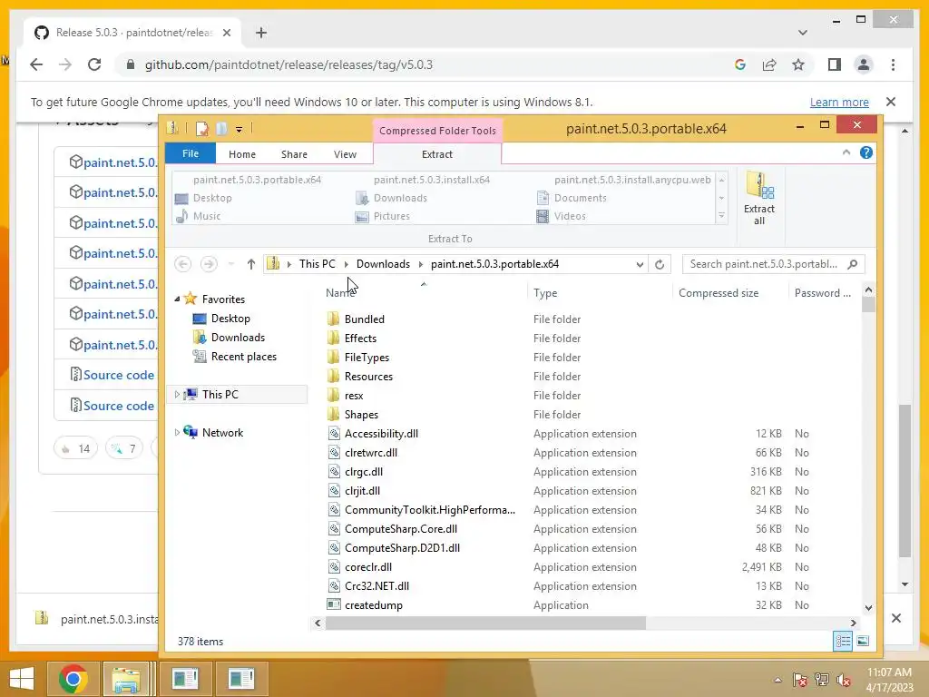
Task: Expand Network in navigation pane
Action: 177,433
